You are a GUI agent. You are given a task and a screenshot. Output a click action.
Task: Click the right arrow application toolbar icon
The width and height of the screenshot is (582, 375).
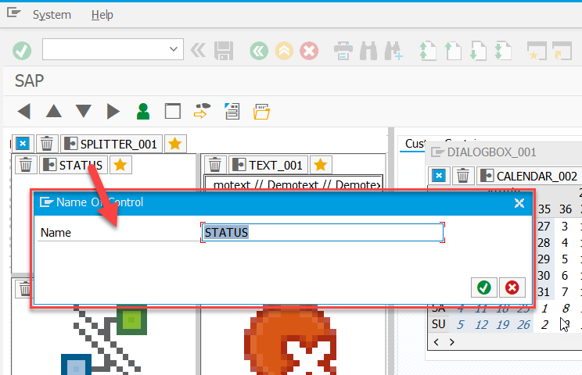point(113,111)
